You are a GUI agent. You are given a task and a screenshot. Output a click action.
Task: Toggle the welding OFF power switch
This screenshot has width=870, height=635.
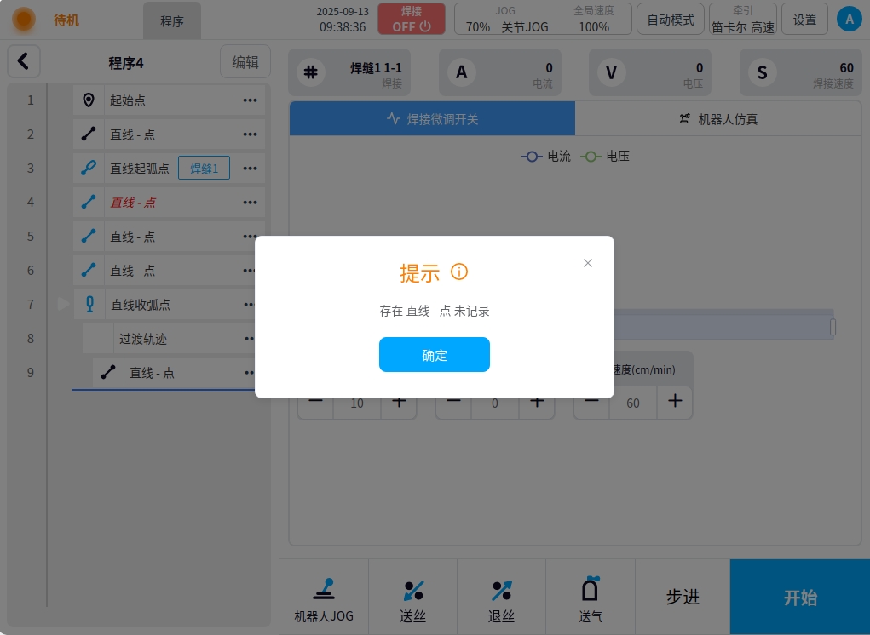click(x=412, y=19)
